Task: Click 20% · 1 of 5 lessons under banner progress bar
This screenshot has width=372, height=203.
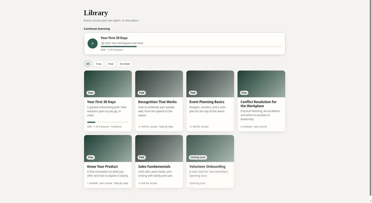Action: coord(112,50)
